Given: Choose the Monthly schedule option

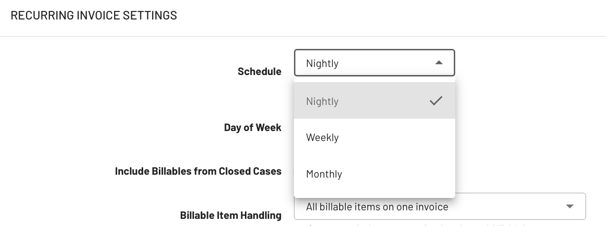Looking at the screenshot, I should click(x=324, y=174).
